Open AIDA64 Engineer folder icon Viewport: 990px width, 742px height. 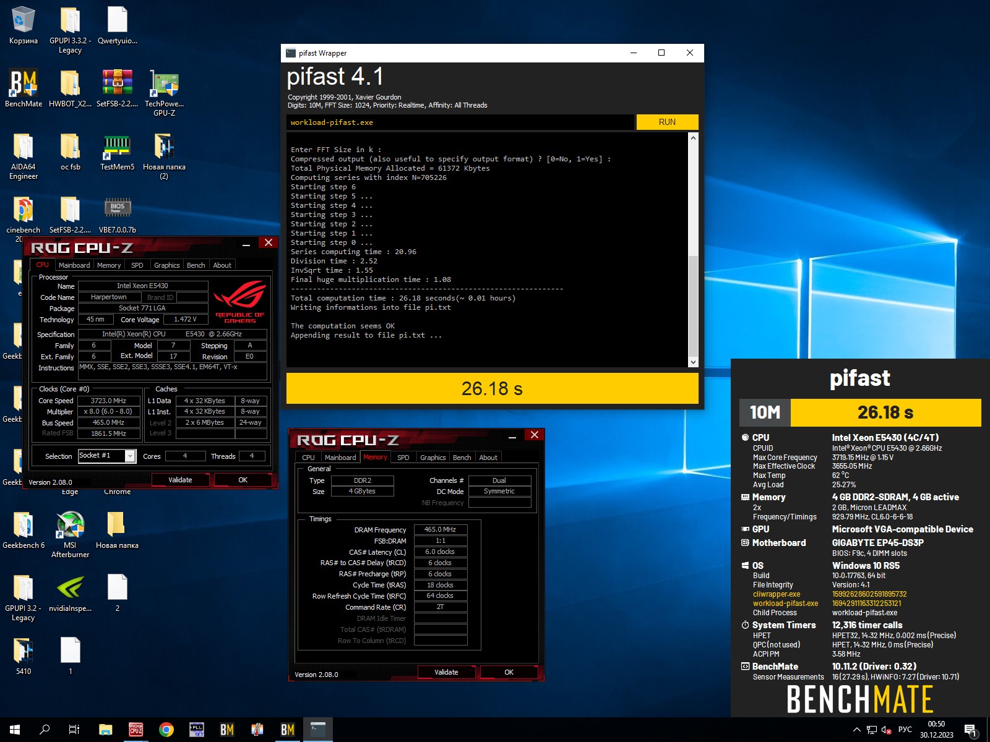(x=24, y=156)
